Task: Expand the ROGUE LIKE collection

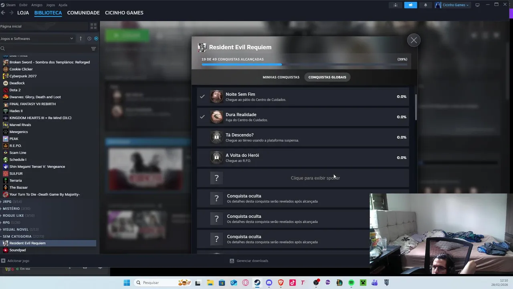Action: click(x=13, y=216)
